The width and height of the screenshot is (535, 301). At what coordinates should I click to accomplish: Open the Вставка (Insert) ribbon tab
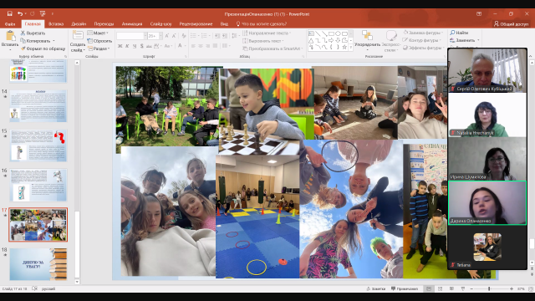(56, 24)
